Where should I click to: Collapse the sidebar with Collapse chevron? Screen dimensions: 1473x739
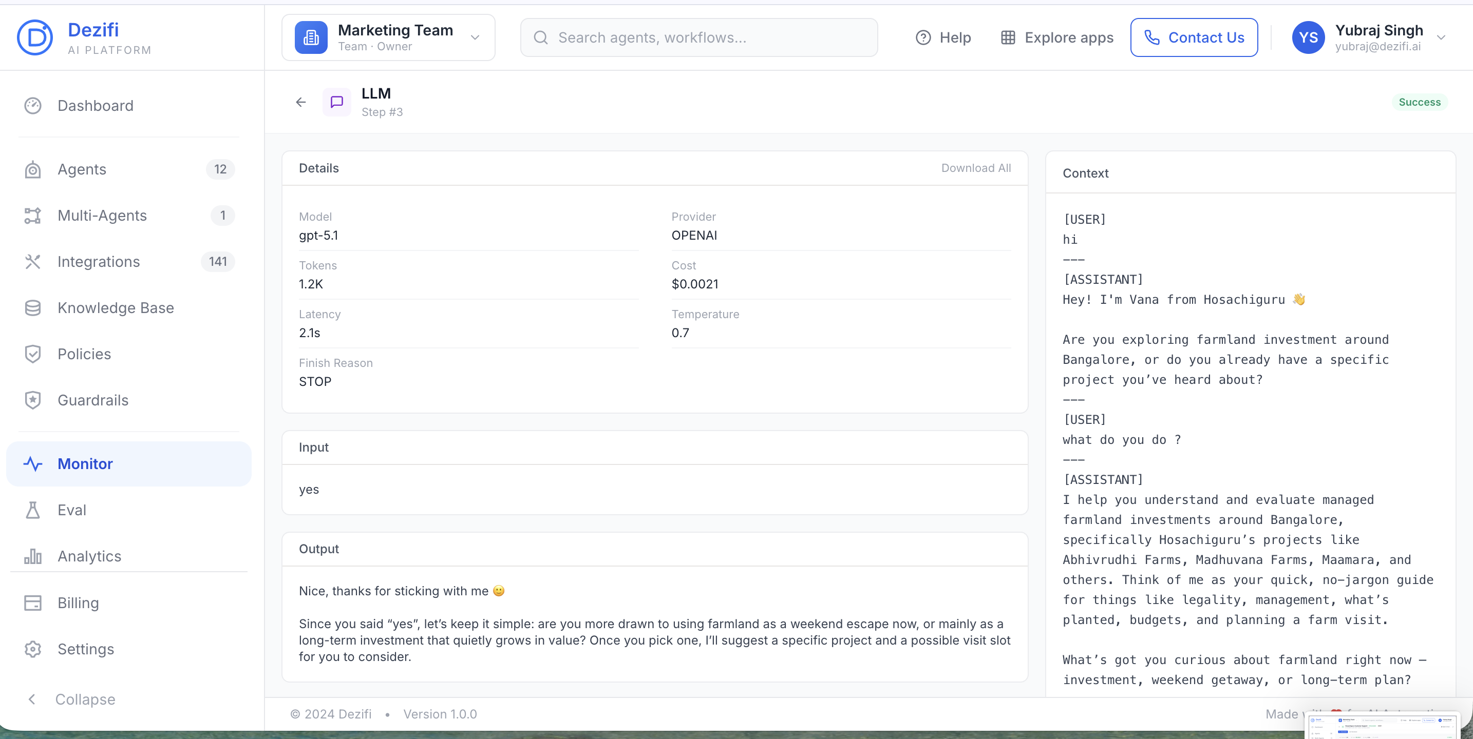[x=32, y=699]
